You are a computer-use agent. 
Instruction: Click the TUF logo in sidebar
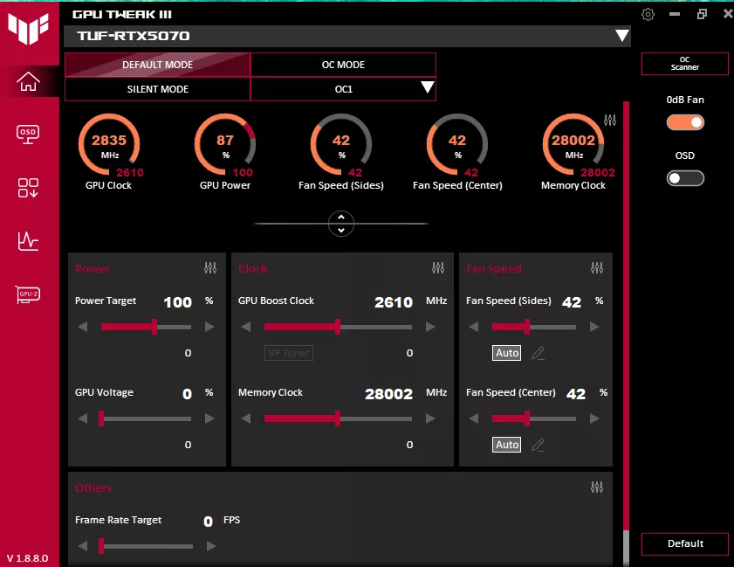(29, 28)
